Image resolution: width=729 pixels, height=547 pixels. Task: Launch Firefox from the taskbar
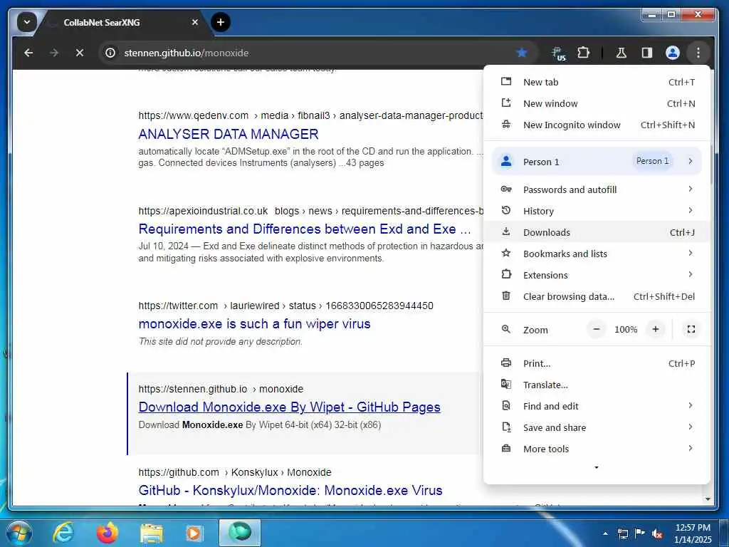[x=107, y=533]
